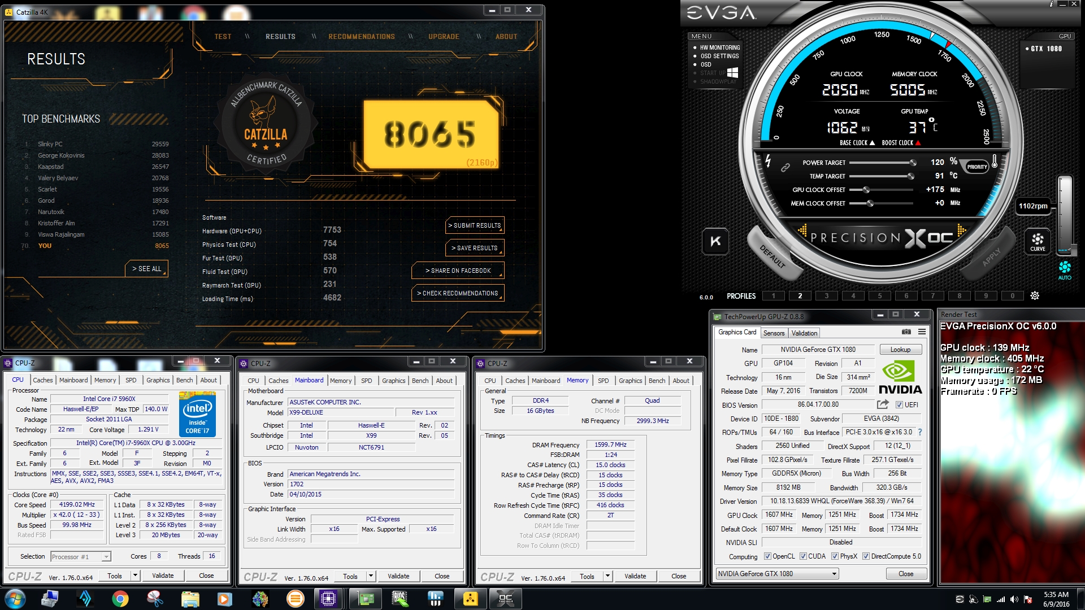Switch to Catzilla yellow taskbar icon

point(470,599)
